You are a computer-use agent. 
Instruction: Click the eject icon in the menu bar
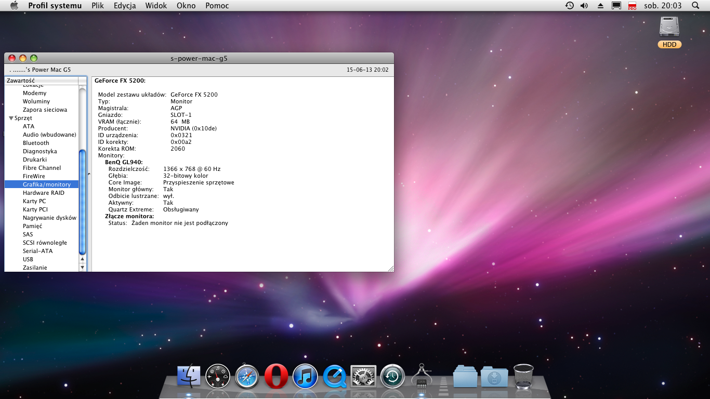600,5
